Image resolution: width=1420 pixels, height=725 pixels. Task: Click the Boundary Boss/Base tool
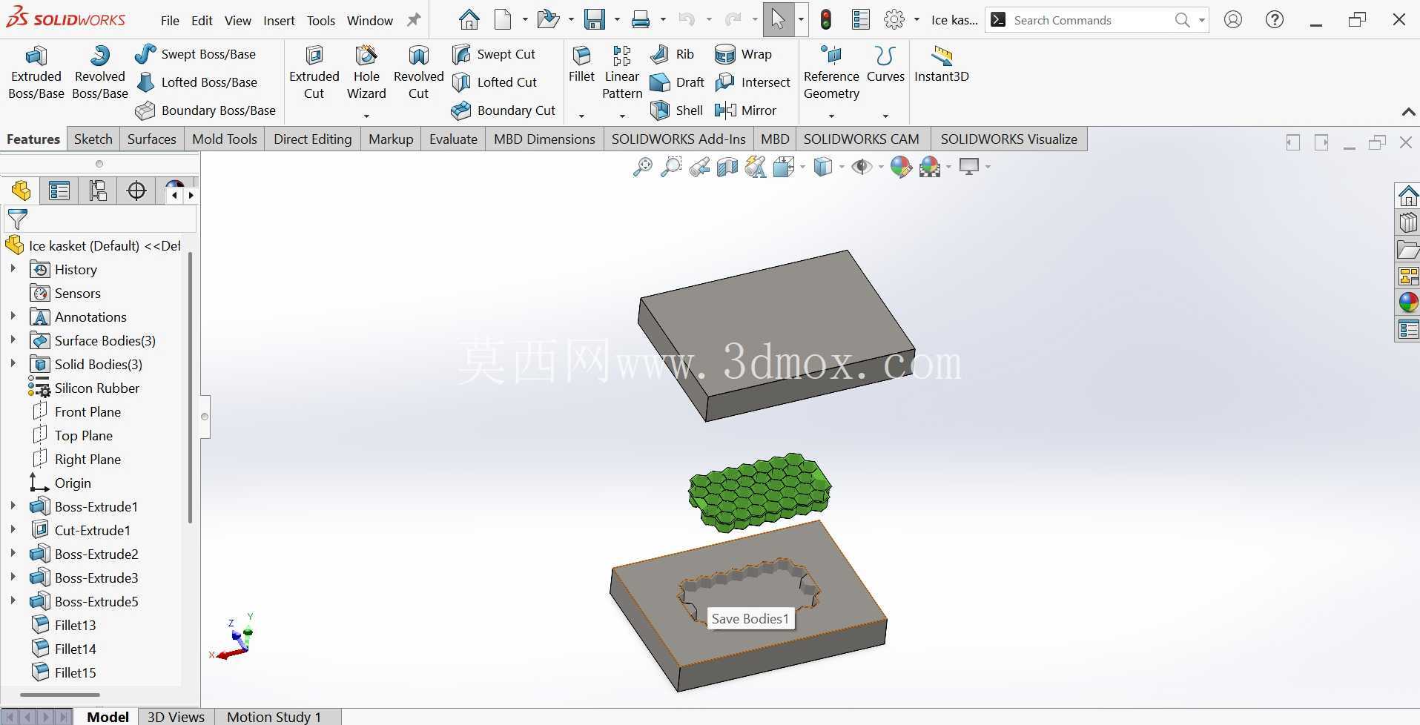click(205, 110)
